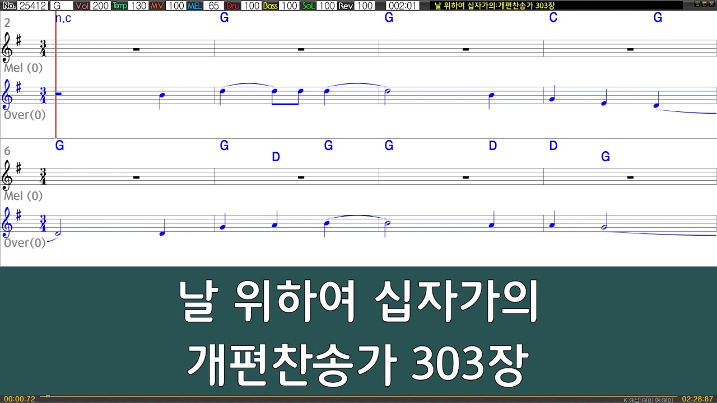Click the first row Mel (0) track label
The height and width of the screenshot is (403, 717).
23,68
